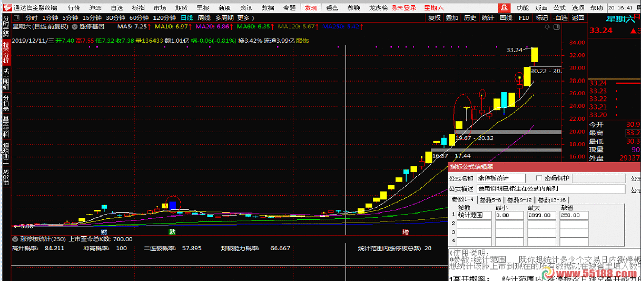Screen dimensions: 641x281
Task: Click the panel toggle icon left of 分时
Action: (17, 17)
